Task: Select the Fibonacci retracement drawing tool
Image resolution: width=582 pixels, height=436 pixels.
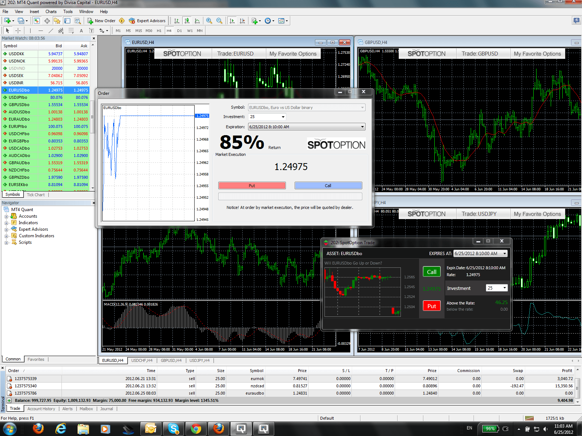Action: (x=71, y=31)
